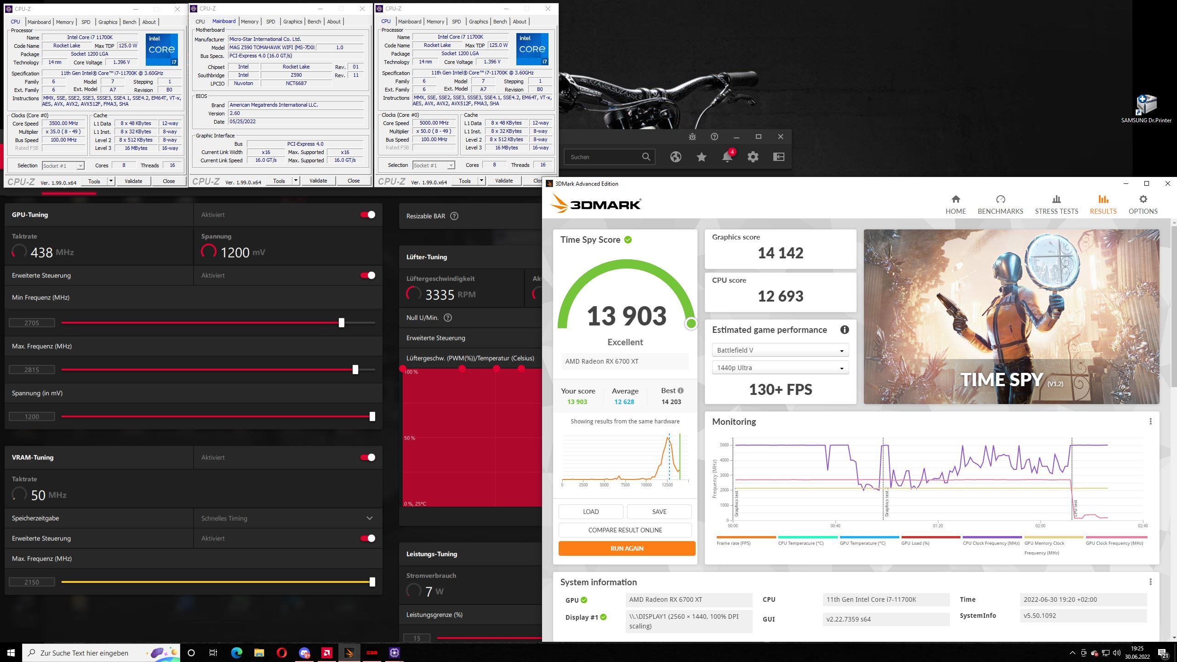Open the 3DMark Benchmarks tab
This screenshot has height=662, width=1177.
1000,205
